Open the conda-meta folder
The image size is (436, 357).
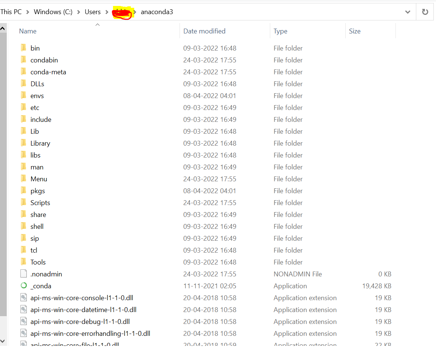[48, 72]
